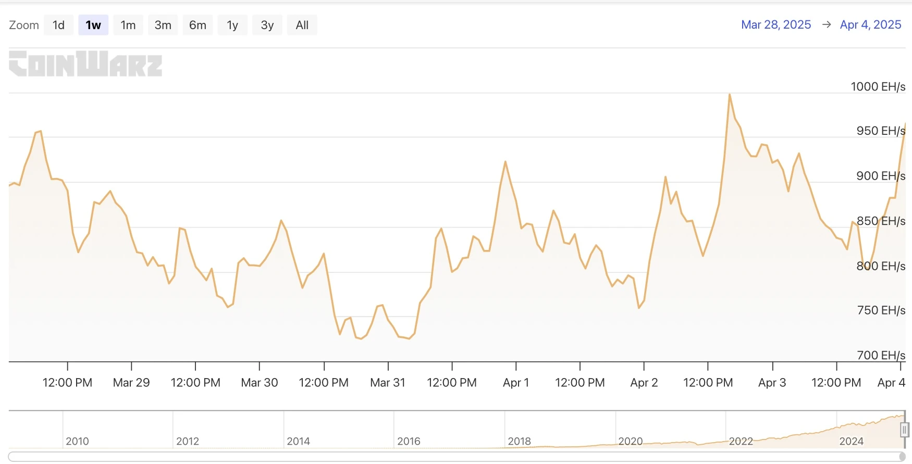
Task: Click the hashrate peak near 1000 EH/s
Action: pos(730,95)
